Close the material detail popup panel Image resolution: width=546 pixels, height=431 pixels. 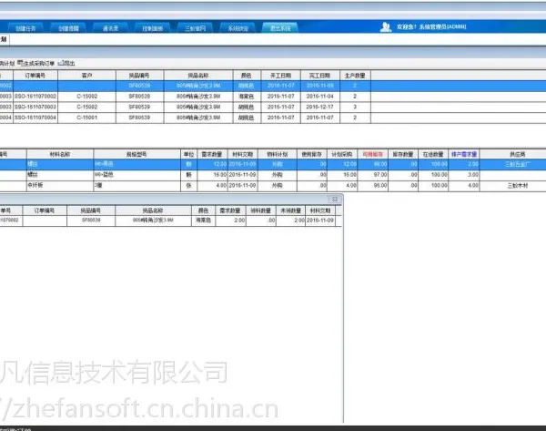click(335, 200)
